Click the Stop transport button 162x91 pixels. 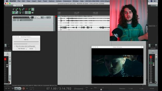click(x=13, y=88)
